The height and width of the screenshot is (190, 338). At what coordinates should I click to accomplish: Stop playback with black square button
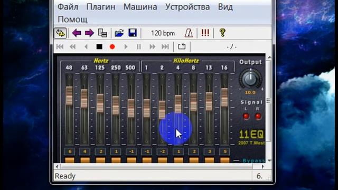[99, 47]
